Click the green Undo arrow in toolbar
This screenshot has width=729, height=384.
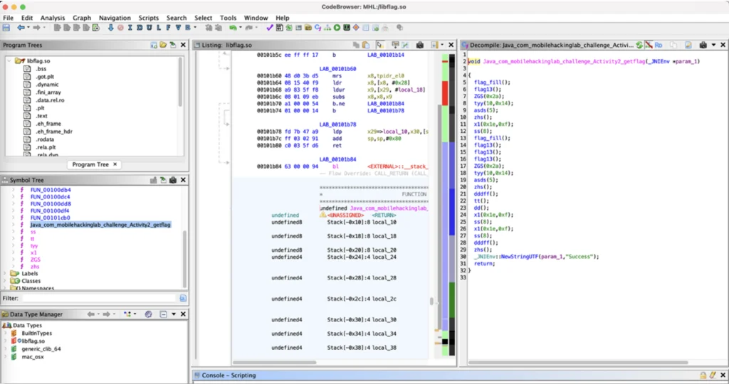[233, 28]
